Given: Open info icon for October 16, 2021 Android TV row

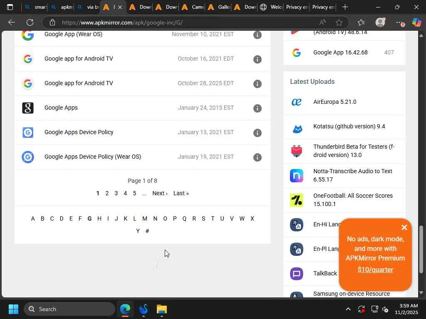Looking at the screenshot, I should pos(257,59).
